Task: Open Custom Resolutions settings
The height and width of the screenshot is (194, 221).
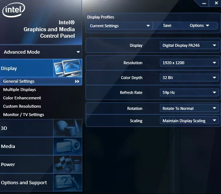Action: click(22, 106)
